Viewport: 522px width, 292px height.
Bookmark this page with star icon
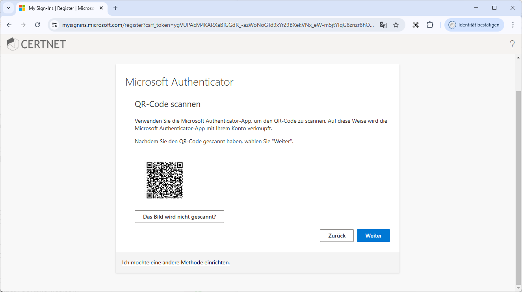(396, 25)
